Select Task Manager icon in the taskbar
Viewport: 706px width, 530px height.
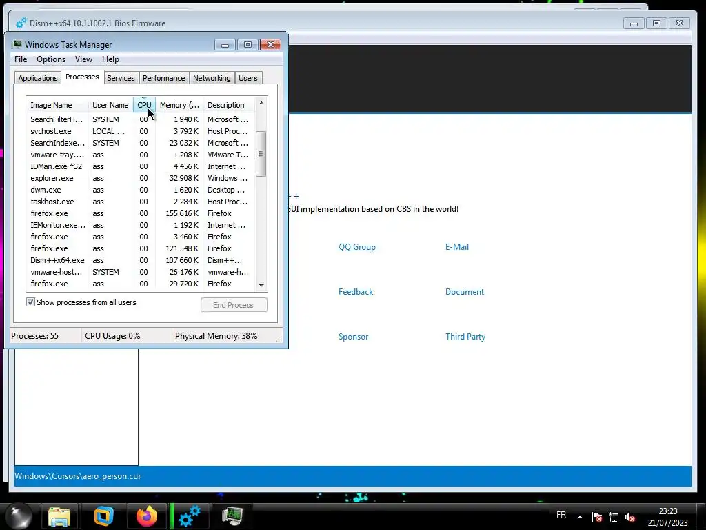pyautogui.click(x=232, y=516)
